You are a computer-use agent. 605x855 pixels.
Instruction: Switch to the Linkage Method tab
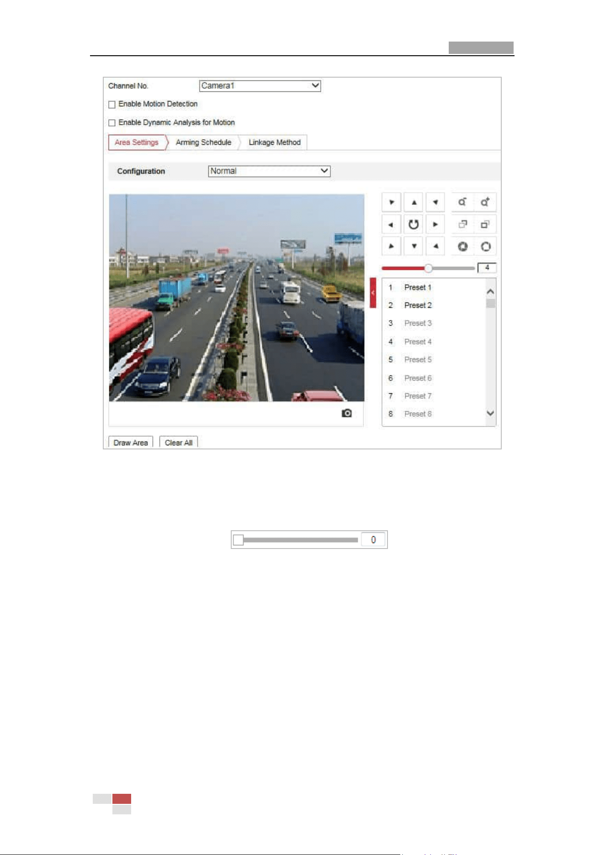(x=275, y=142)
